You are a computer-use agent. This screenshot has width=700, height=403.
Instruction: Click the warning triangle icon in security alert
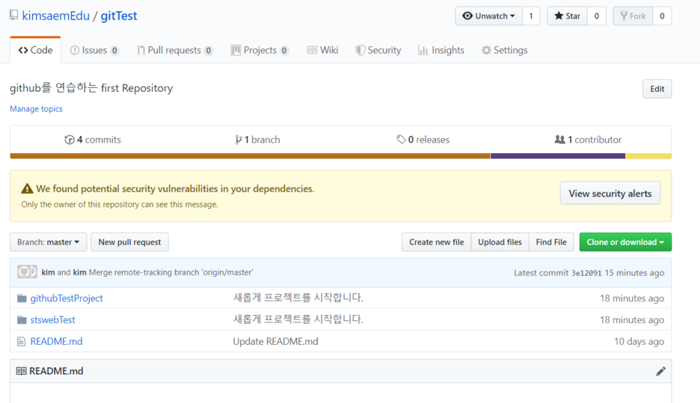click(x=27, y=189)
